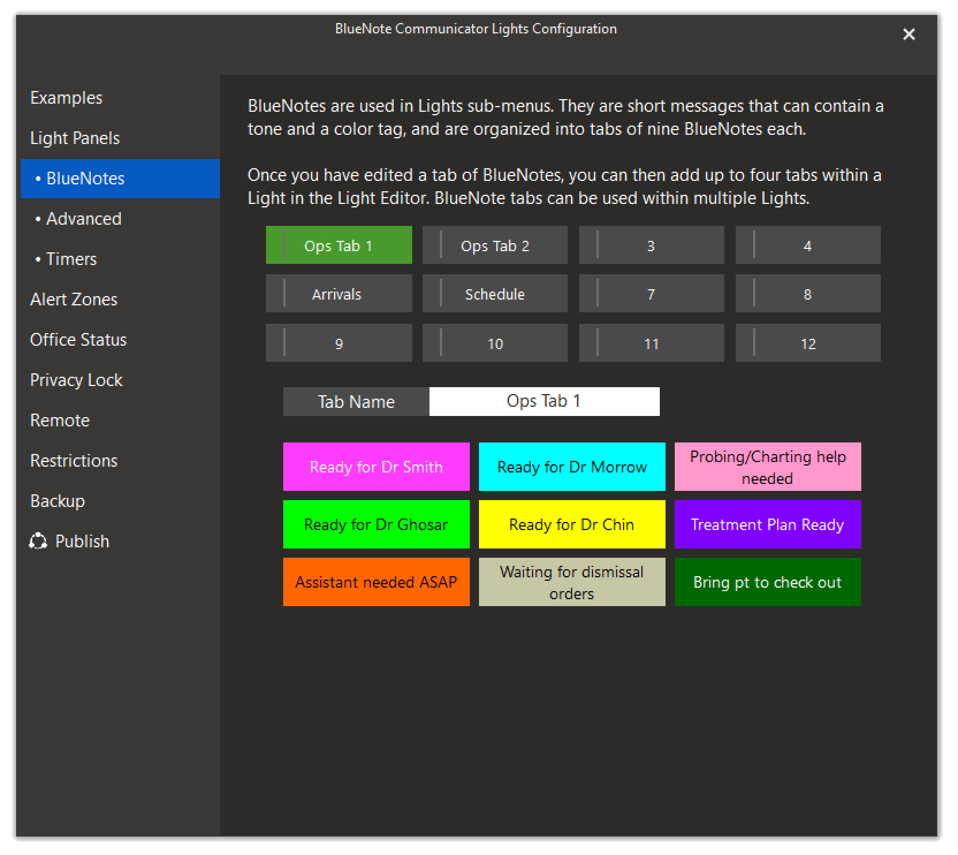This screenshot has height=855, width=958.
Task: Open the Restrictions page
Action: click(x=120, y=461)
